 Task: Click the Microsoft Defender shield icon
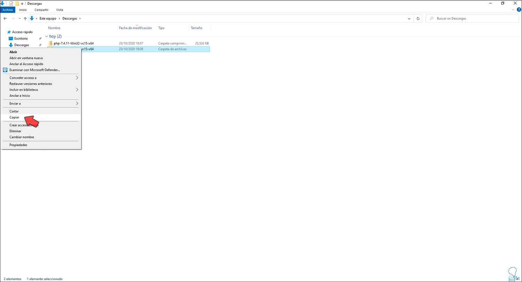click(x=5, y=70)
